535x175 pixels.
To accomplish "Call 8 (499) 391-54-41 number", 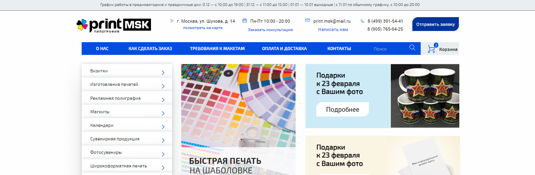I will coord(385,21).
